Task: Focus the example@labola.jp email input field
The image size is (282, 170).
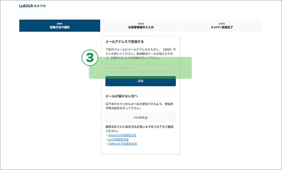Action: (140, 68)
